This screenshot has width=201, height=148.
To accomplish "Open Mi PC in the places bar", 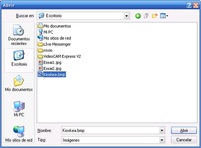I will (x=19, y=109).
